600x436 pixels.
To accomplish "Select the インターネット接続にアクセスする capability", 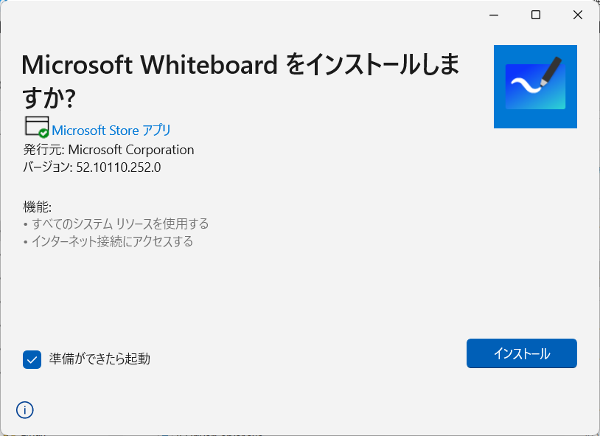I will pyautogui.click(x=112, y=241).
